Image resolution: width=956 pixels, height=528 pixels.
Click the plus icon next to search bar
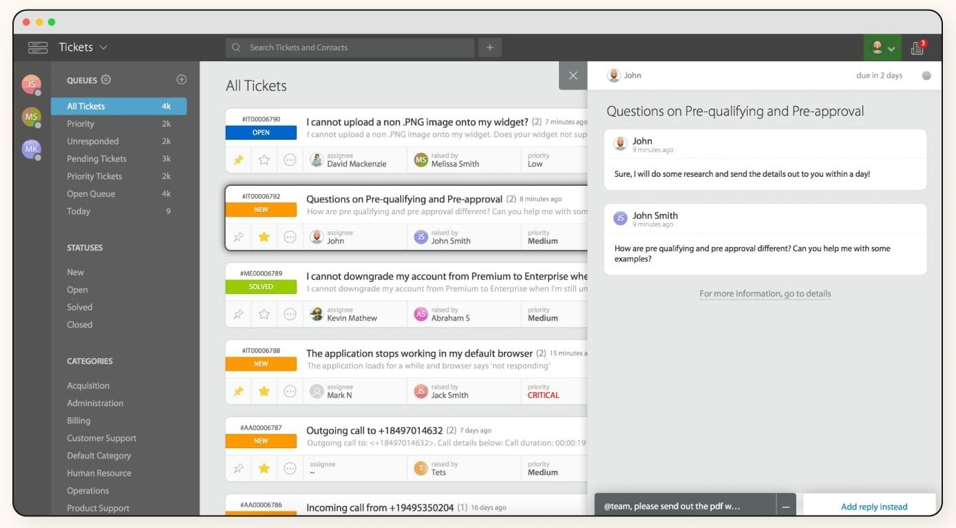pos(489,47)
